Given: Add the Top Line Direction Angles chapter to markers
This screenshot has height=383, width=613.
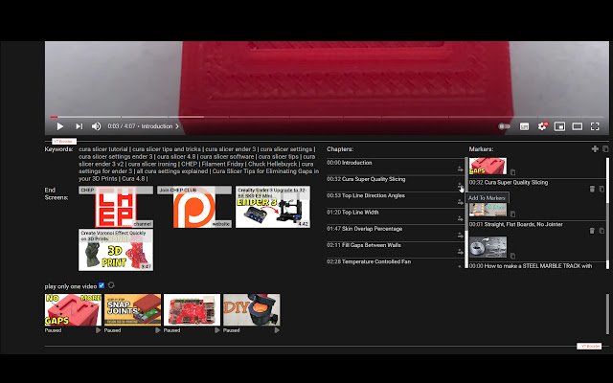Looking at the screenshot, I should (x=460, y=202).
